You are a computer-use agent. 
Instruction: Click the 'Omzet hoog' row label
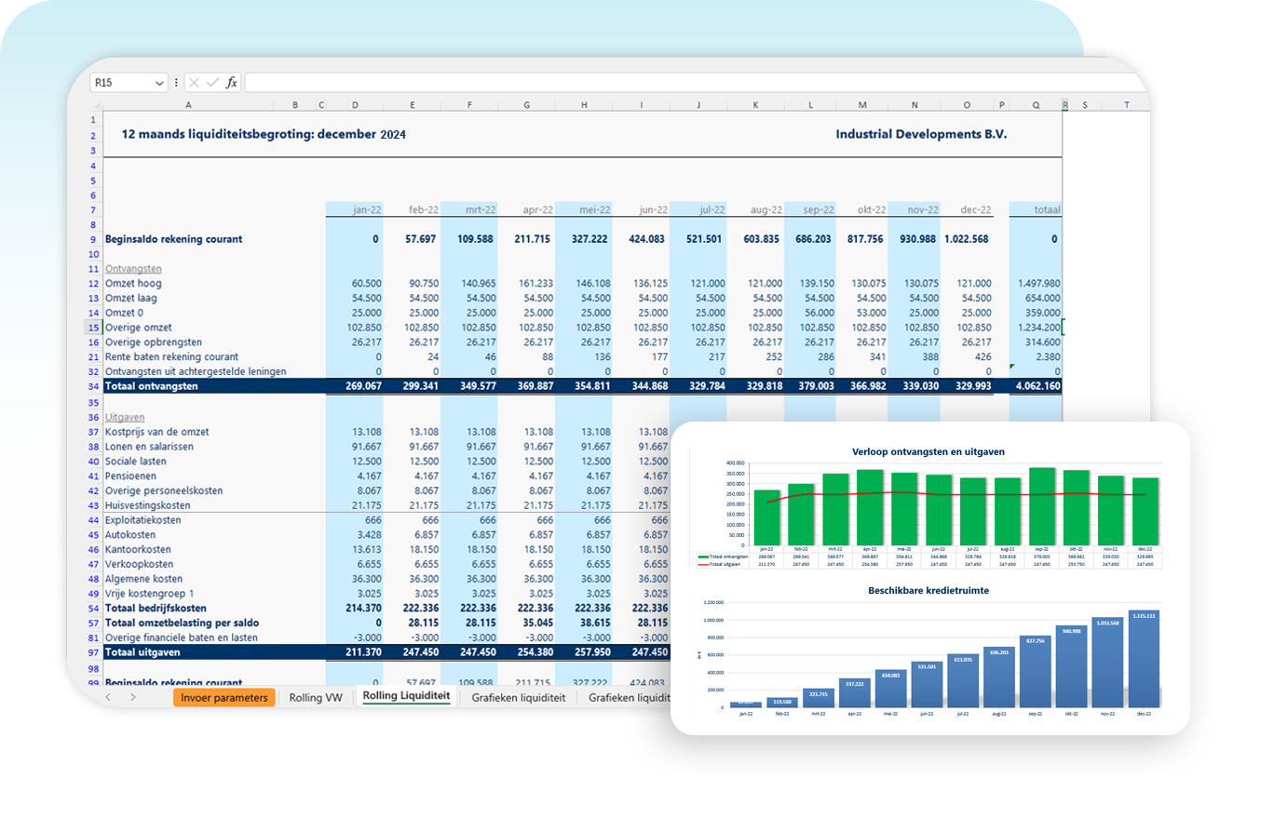pyautogui.click(x=135, y=283)
